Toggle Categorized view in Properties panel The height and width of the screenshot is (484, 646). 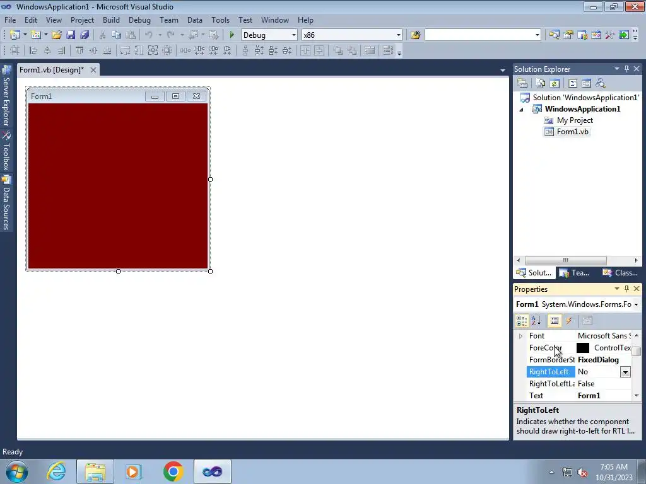522,321
